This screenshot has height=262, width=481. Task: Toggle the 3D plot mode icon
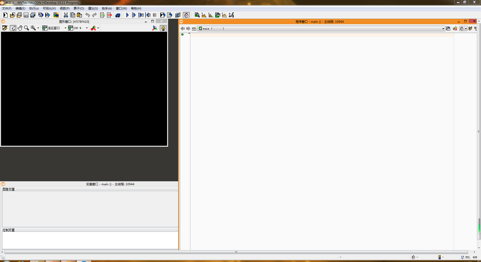click(155, 28)
